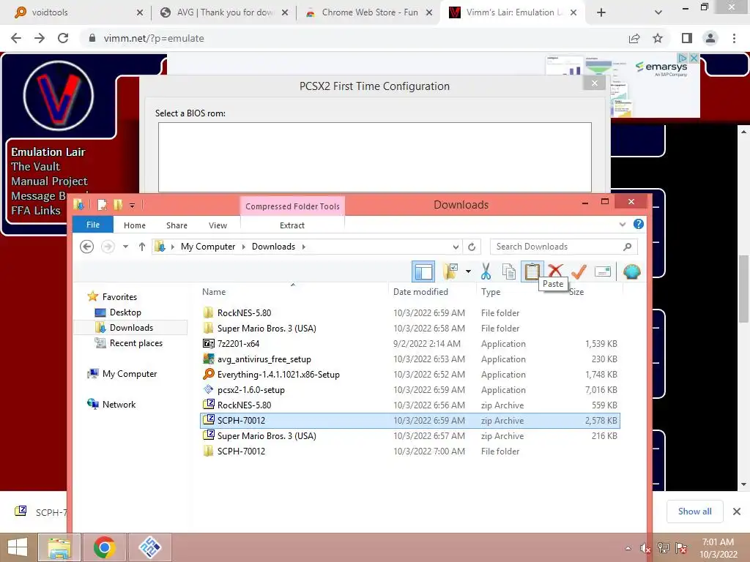
Task: Click the Up one level arrow
Action: coord(142,247)
